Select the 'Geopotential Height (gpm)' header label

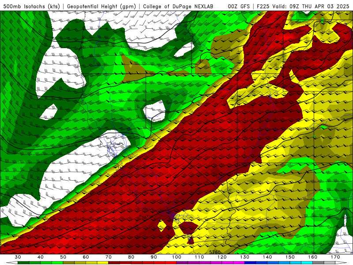point(101,6)
